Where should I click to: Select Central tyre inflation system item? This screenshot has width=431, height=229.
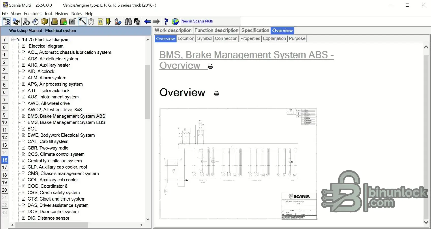(x=55, y=161)
